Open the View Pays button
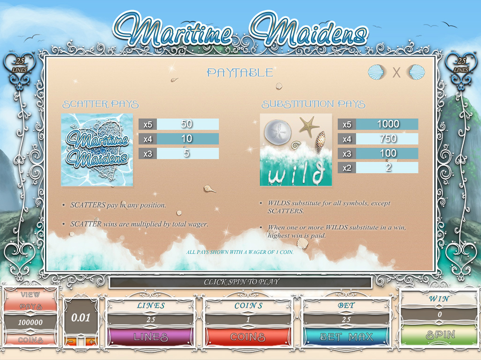 pyautogui.click(x=31, y=300)
